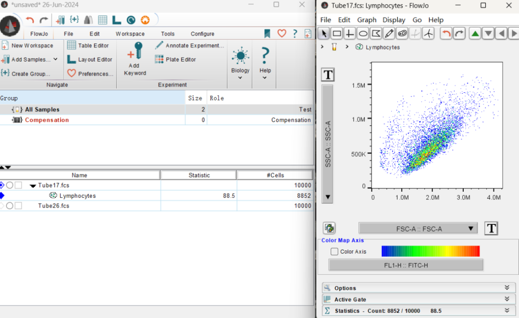This screenshot has width=519, height=318.
Task: Click the red undo arrow in graph window
Action: point(446,34)
